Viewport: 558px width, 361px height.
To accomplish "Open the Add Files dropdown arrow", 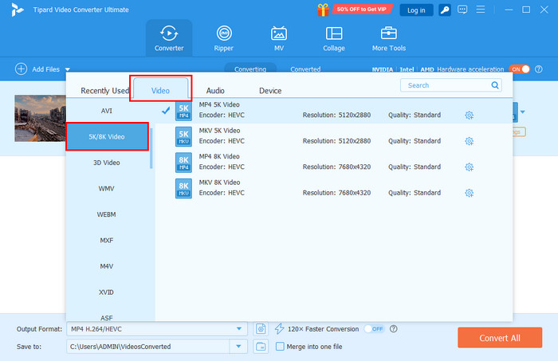I will pos(68,70).
